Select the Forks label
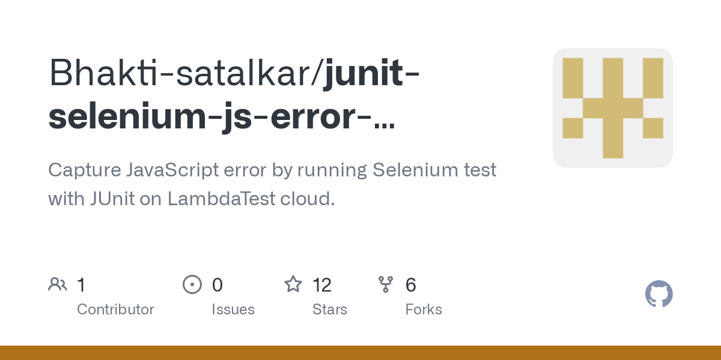Screen dimensions: 721x360 [424, 310]
